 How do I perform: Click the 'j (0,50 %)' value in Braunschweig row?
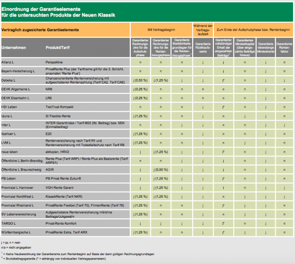[161, 170]
